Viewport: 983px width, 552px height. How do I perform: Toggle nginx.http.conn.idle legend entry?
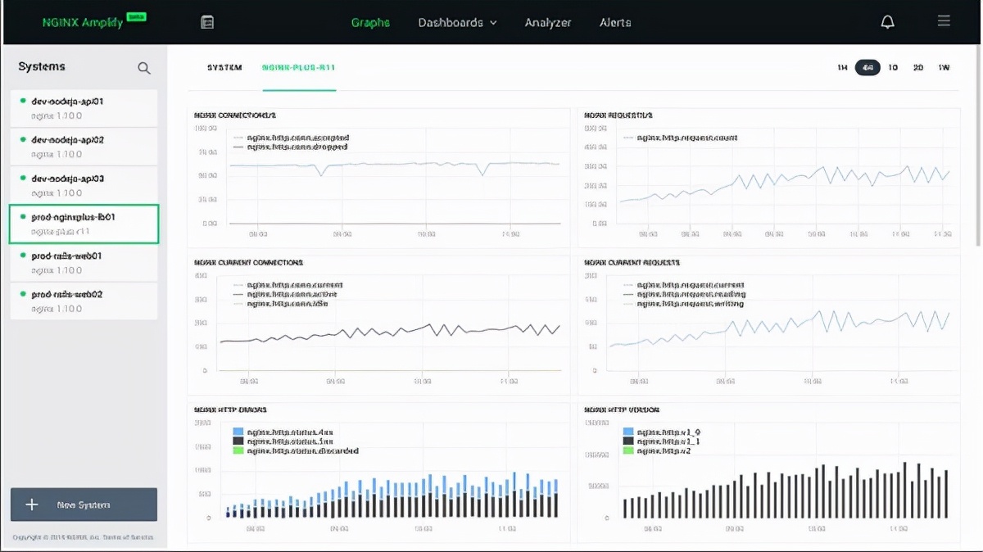281,303
